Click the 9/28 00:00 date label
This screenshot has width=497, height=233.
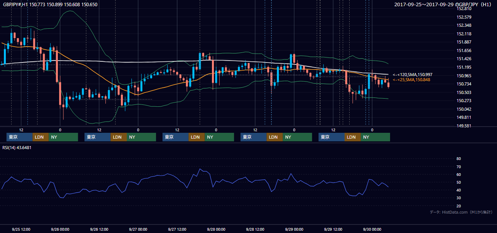pos(216,229)
